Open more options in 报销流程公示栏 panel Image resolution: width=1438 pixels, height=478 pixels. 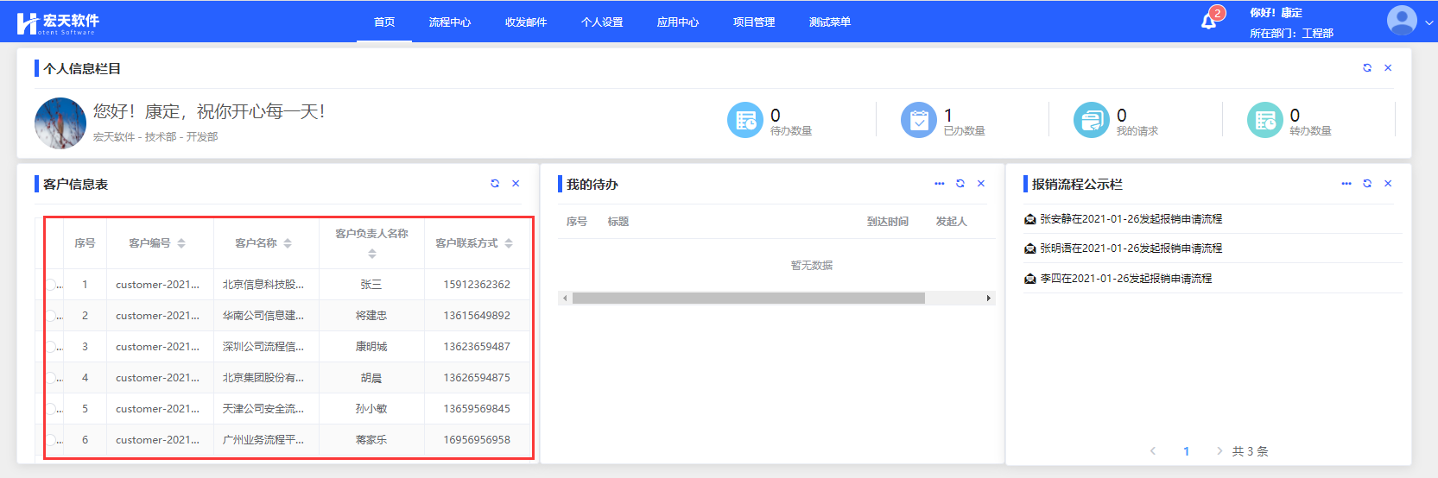click(1346, 184)
